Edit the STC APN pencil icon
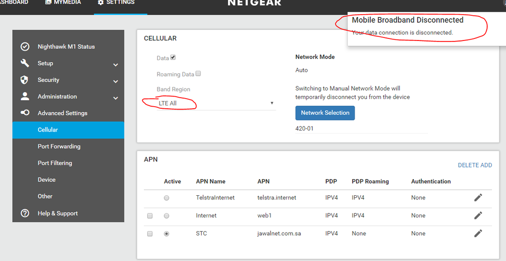 [x=478, y=233]
